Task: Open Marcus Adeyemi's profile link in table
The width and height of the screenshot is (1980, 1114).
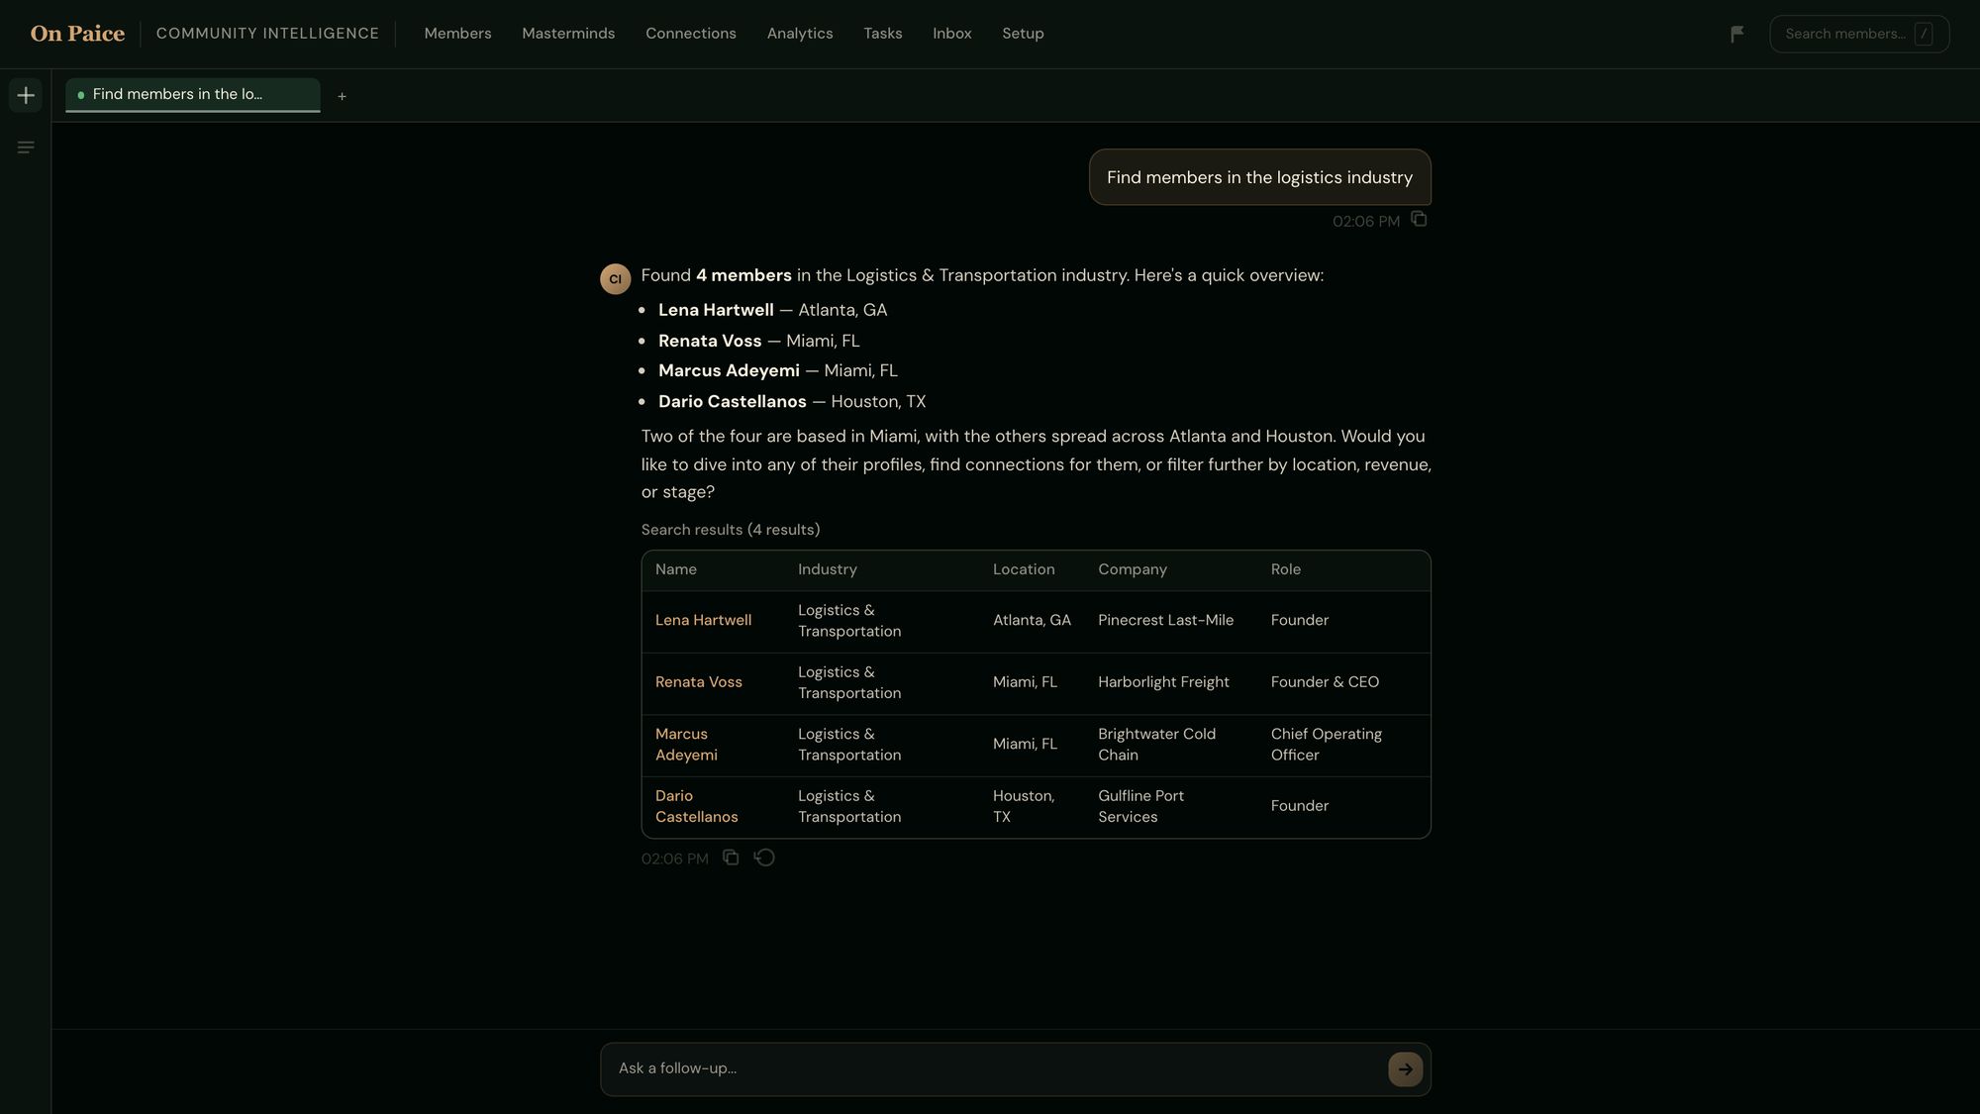Action: point(686,745)
